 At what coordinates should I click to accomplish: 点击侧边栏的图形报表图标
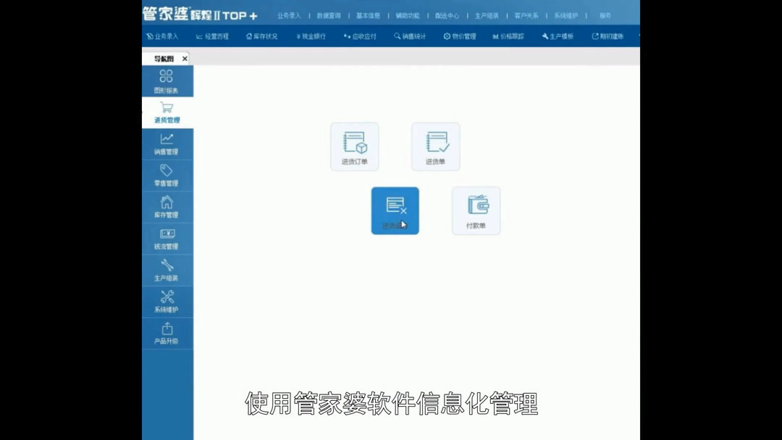167,81
